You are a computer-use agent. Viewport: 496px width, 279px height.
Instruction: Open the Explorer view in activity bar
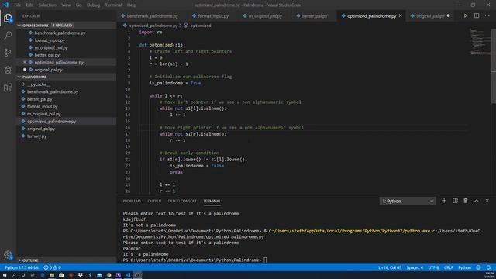pyautogui.click(x=8, y=18)
